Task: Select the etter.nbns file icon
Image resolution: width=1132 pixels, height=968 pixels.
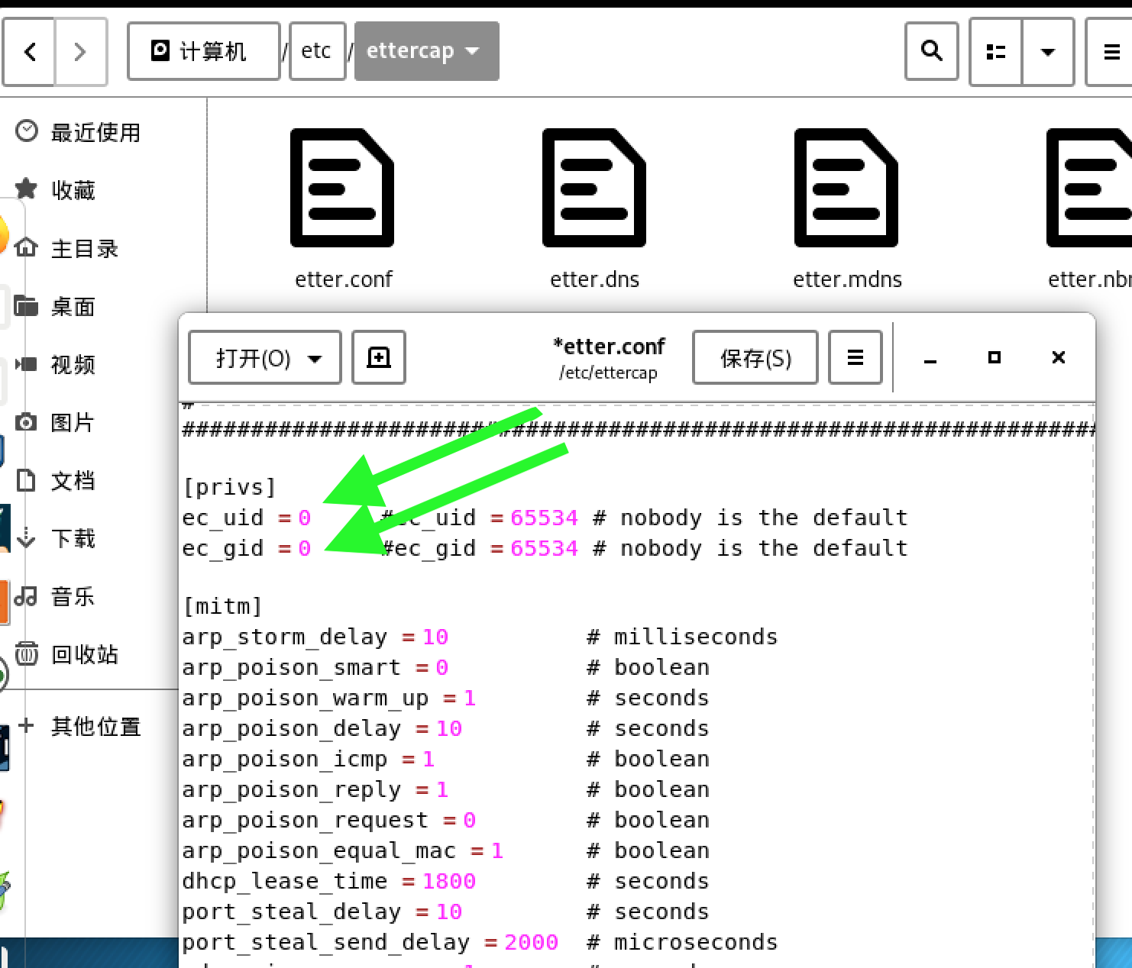Action: 1091,188
